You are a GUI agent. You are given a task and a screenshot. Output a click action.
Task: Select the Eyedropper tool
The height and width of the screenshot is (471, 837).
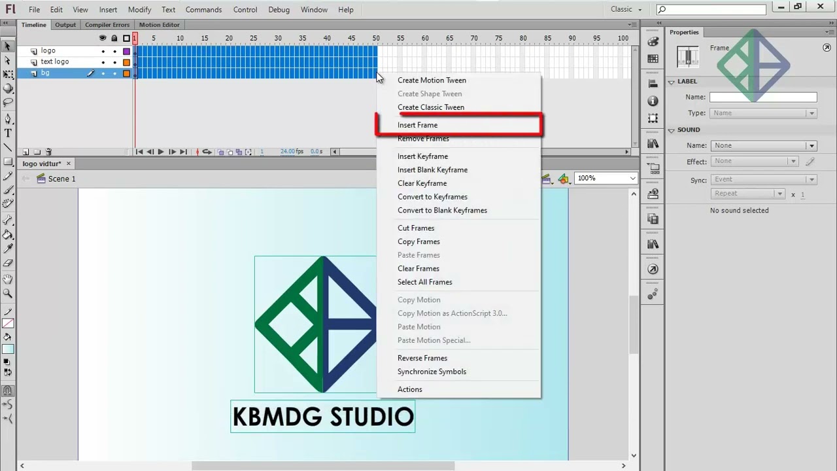pos(8,249)
